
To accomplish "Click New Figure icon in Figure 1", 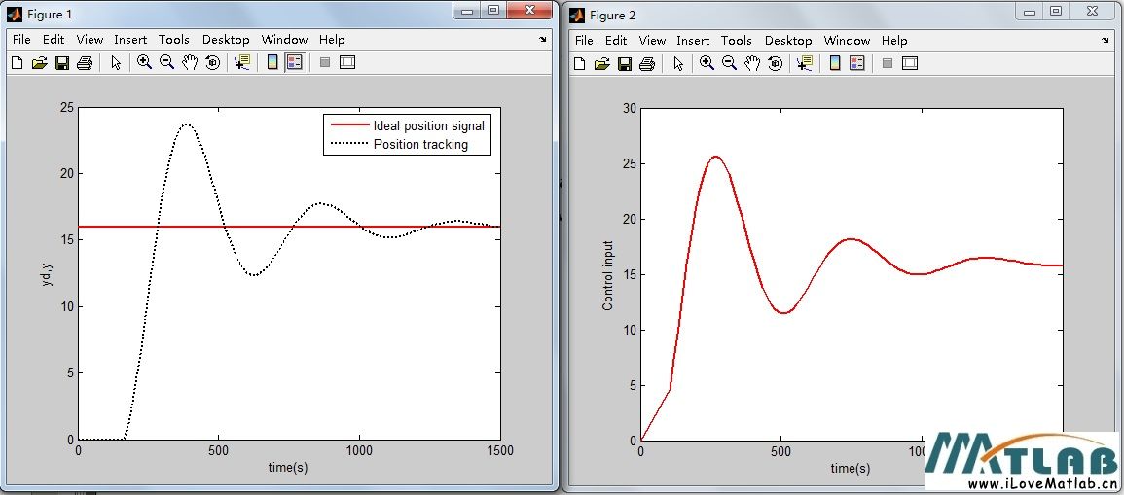I will [18, 63].
